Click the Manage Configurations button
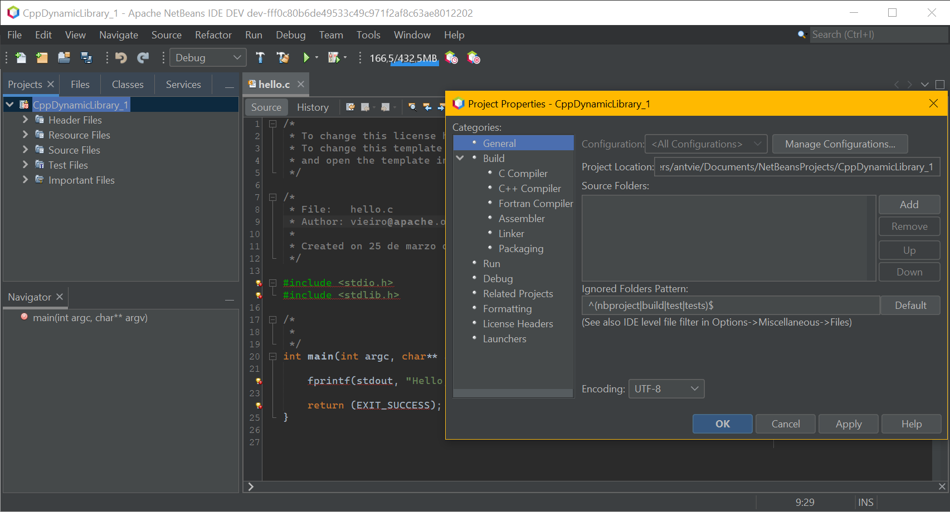950x512 pixels. pyautogui.click(x=840, y=144)
